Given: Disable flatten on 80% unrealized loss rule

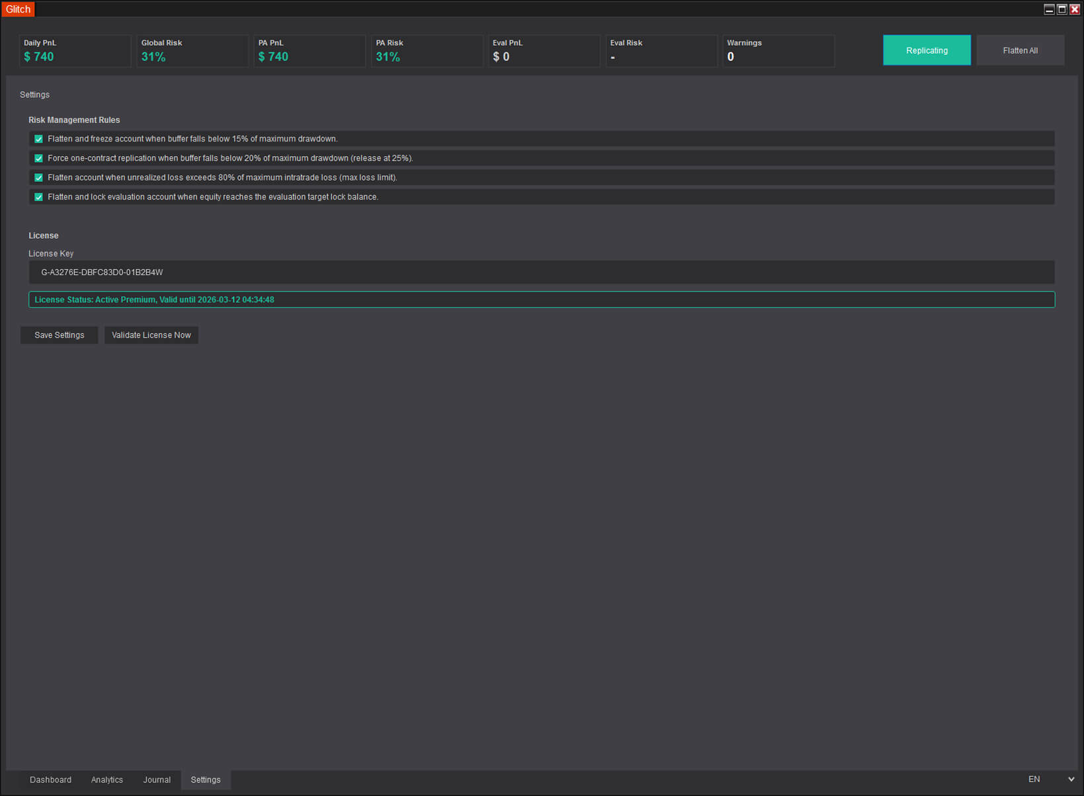Looking at the screenshot, I should (x=38, y=178).
